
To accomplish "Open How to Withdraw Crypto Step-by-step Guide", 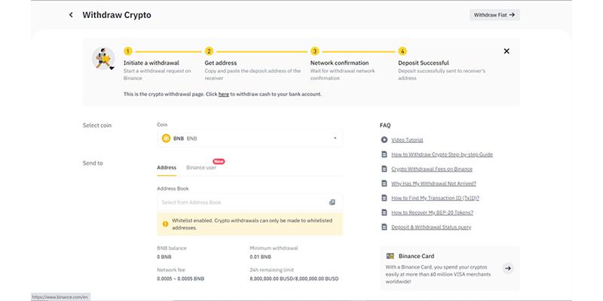I will (x=442, y=155).
